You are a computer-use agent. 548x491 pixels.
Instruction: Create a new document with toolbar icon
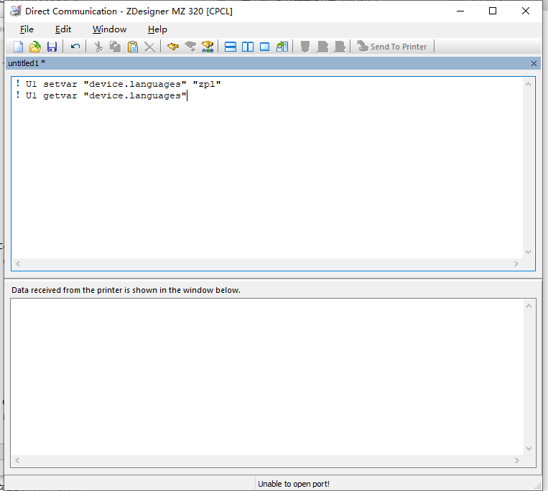point(18,47)
